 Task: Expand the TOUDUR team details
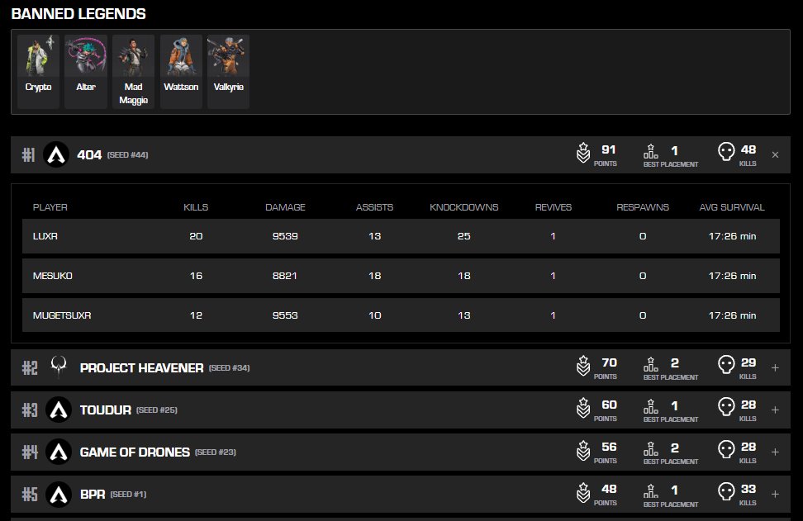[x=776, y=410]
